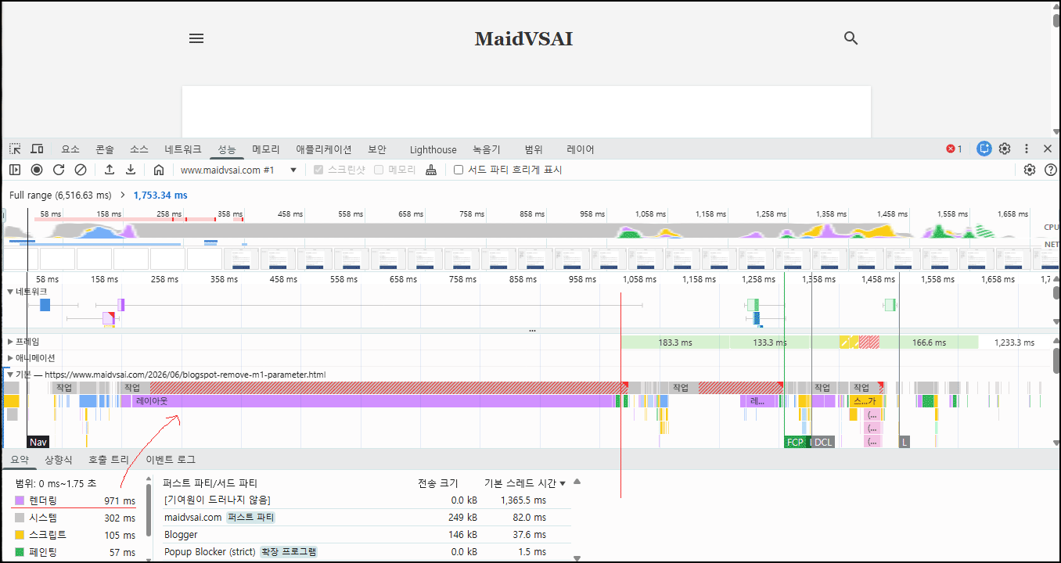Switch to the 소스 tab
This screenshot has height=563, width=1061.
(x=138, y=149)
